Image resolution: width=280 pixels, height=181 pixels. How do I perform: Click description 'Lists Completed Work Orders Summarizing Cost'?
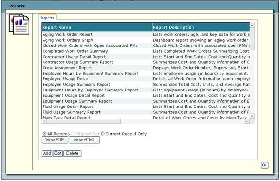click(x=201, y=51)
